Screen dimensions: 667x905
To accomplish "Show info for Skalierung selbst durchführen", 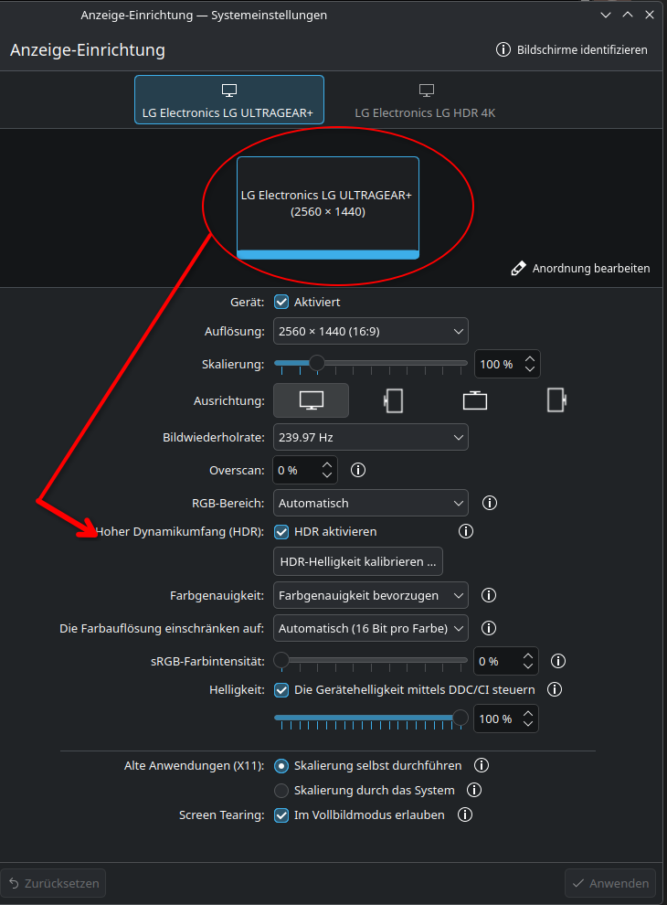I will click(482, 765).
